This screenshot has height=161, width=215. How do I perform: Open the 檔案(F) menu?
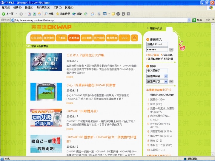[6, 7]
